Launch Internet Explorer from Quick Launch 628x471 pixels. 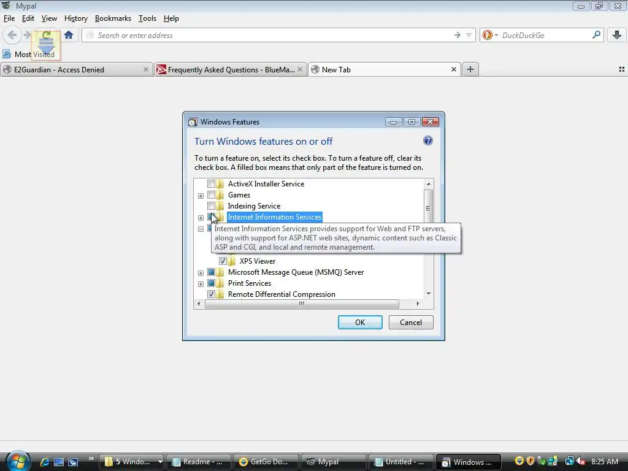pos(44,462)
